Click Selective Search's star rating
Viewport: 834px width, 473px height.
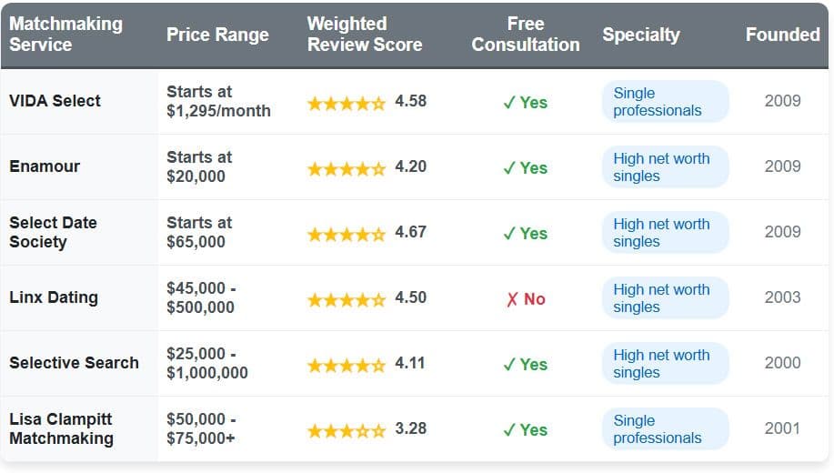[347, 364]
